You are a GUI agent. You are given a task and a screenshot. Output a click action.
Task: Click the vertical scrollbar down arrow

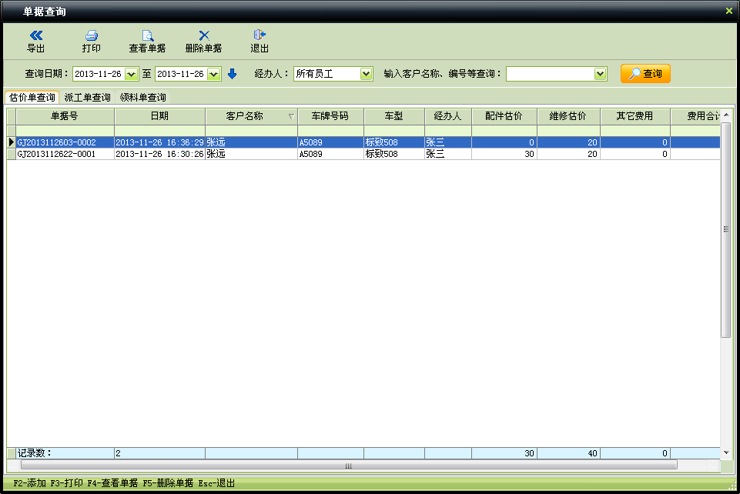tap(726, 452)
